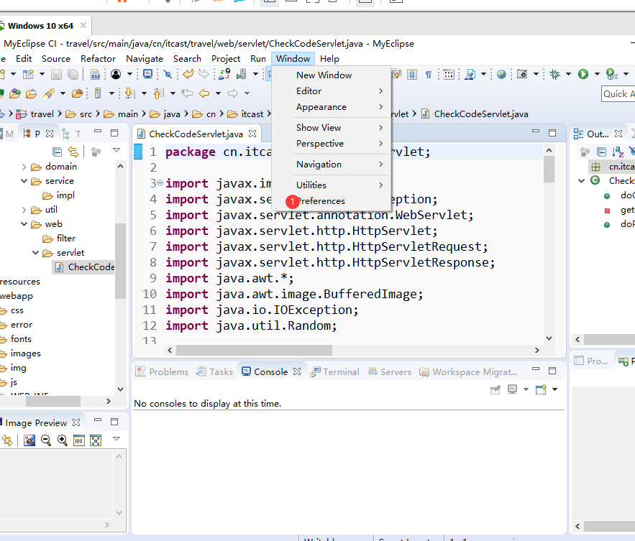
Task: Click the Save All toolbar icon
Action: tap(73, 75)
